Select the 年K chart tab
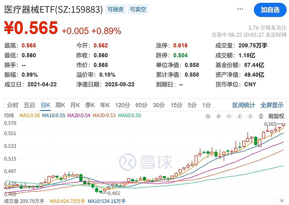Screen dimensions: 289x205 [105, 105]
